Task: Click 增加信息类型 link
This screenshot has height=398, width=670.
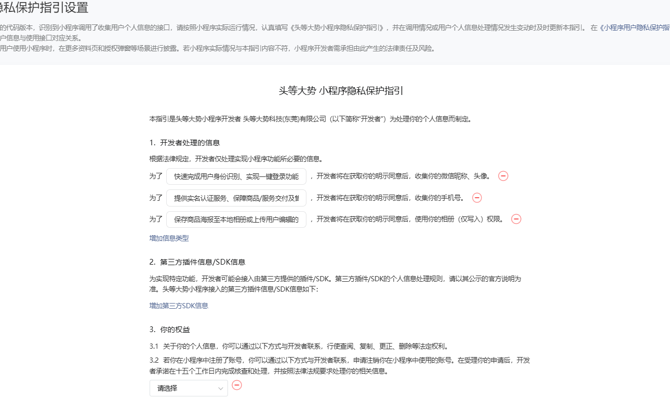Action: (169, 238)
